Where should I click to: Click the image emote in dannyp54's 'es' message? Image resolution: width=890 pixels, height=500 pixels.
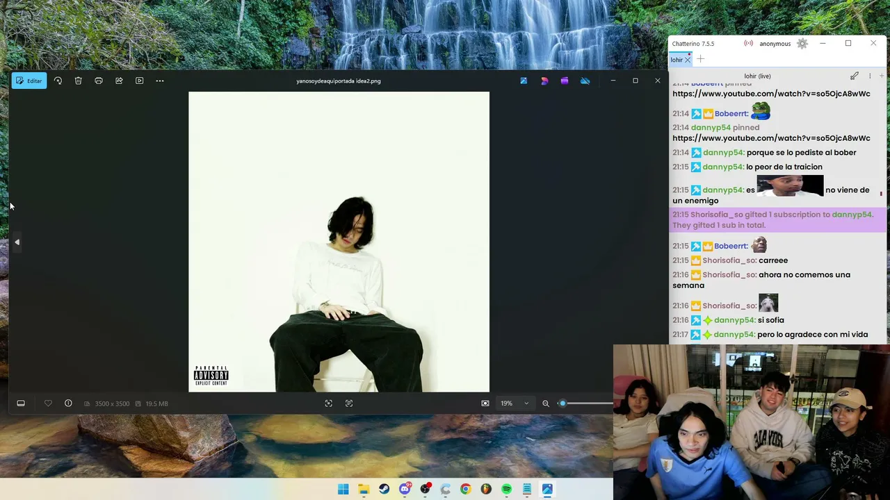coord(790,186)
